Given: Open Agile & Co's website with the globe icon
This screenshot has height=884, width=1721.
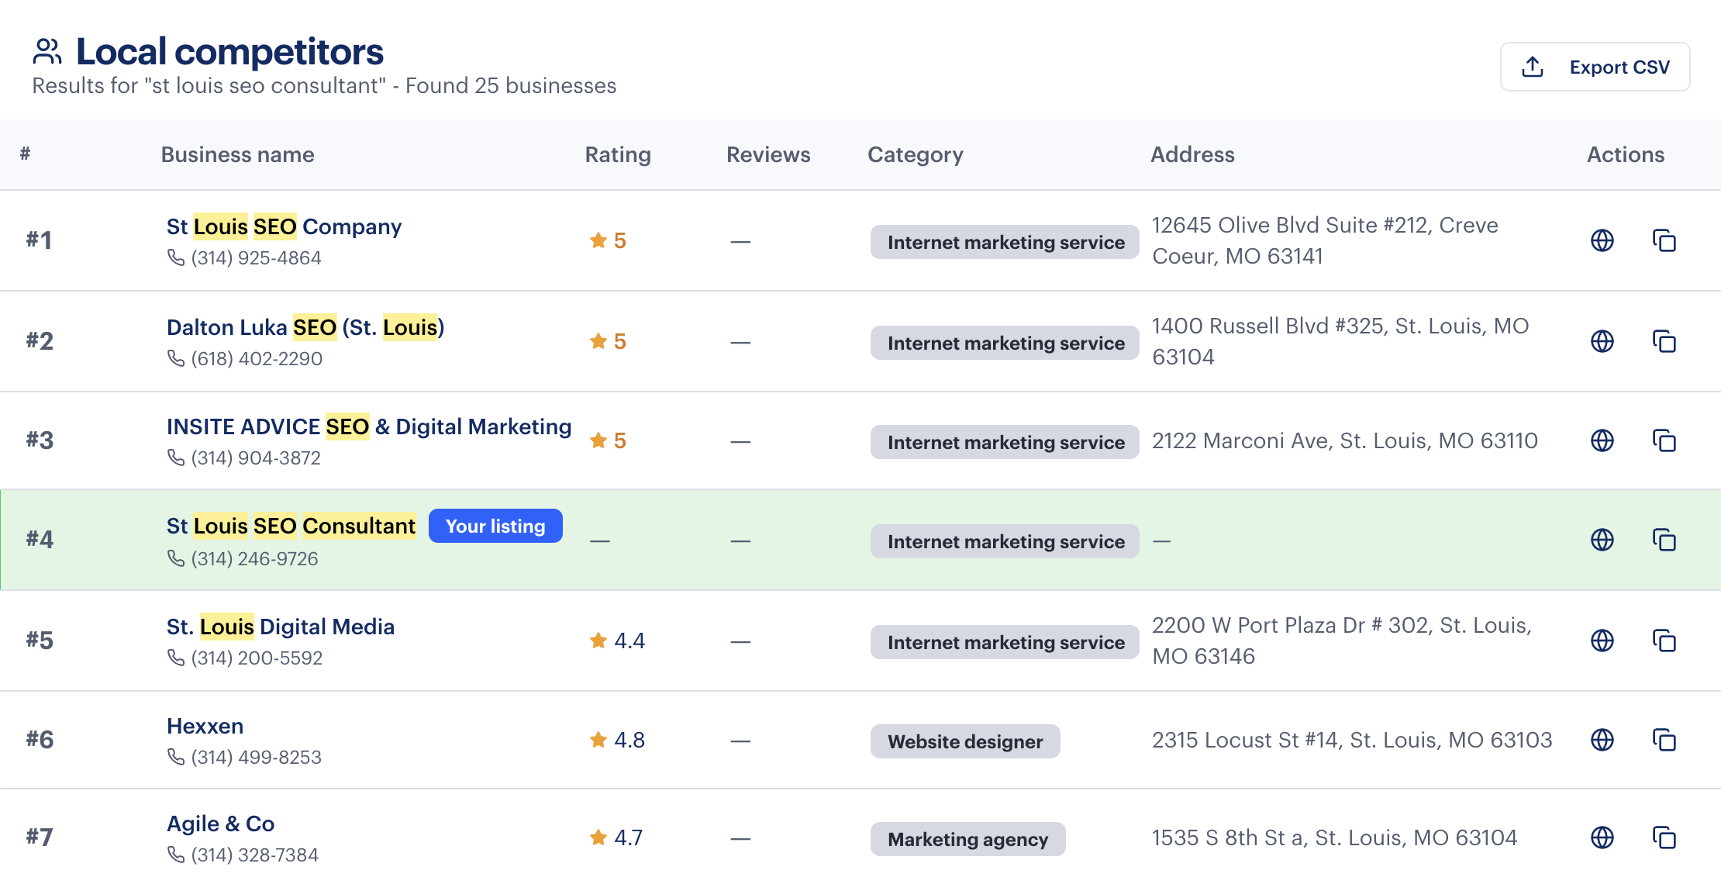Looking at the screenshot, I should (x=1602, y=837).
